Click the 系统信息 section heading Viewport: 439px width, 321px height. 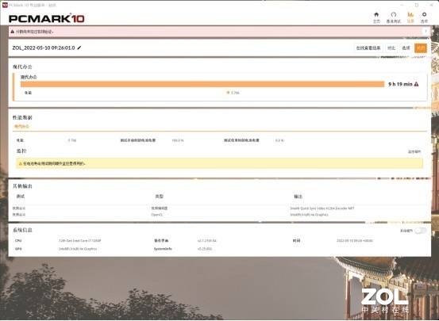[x=22, y=230]
